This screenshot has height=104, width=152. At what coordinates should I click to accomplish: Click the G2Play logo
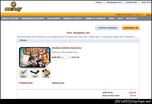tap(13, 7)
